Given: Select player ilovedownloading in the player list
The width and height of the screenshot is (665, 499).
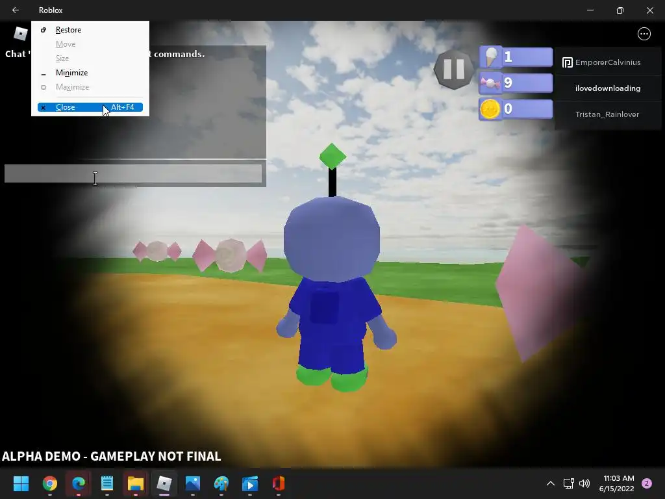Looking at the screenshot, I should pos(608,88).
